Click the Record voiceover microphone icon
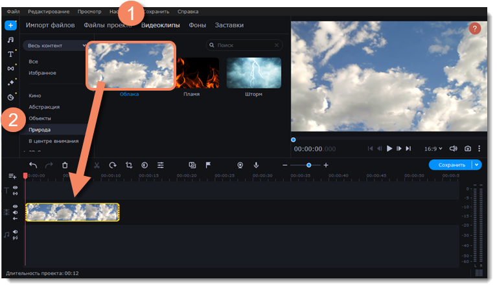Screen dimensions: 497x288 click(257, 165)
